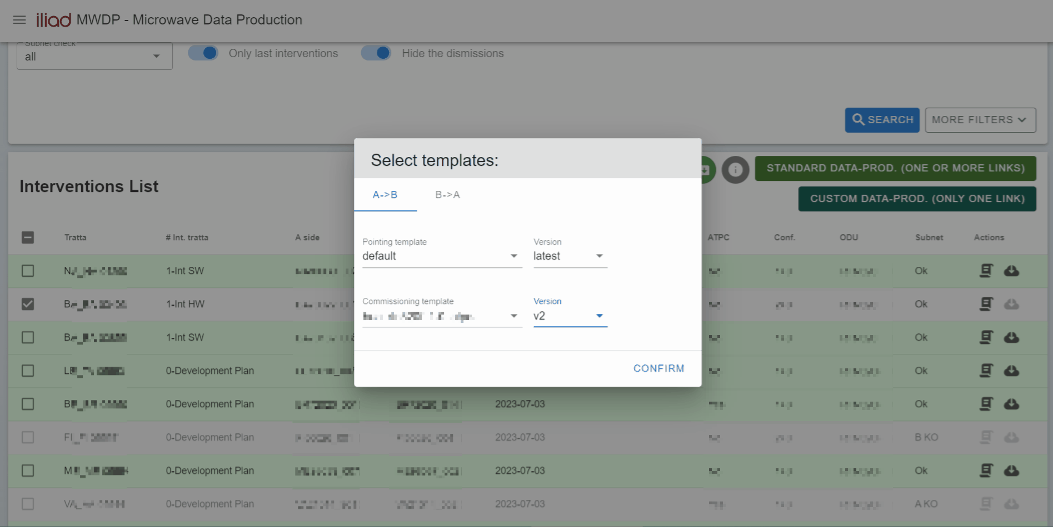This screenshot has width=1053, height=527.
Task: Switch to A->B tab
Action: 385,195
